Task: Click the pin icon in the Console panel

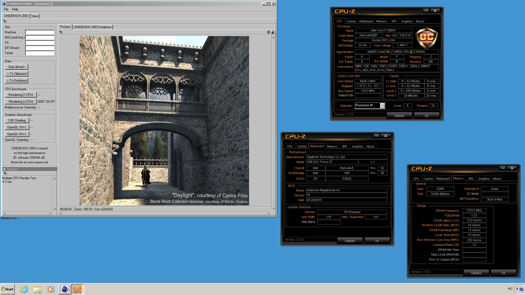Action: [5, 173]
